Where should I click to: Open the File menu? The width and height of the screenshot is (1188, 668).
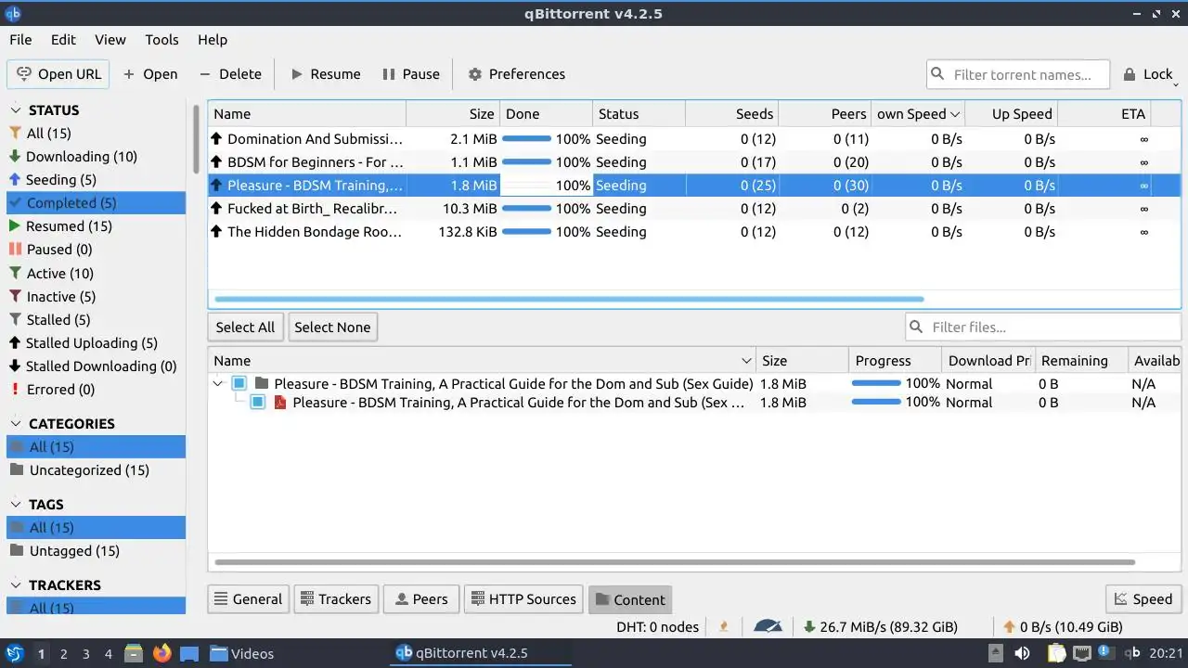coord(20,40)
